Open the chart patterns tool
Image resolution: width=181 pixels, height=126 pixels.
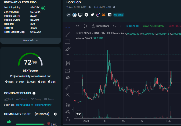[68, 63]
